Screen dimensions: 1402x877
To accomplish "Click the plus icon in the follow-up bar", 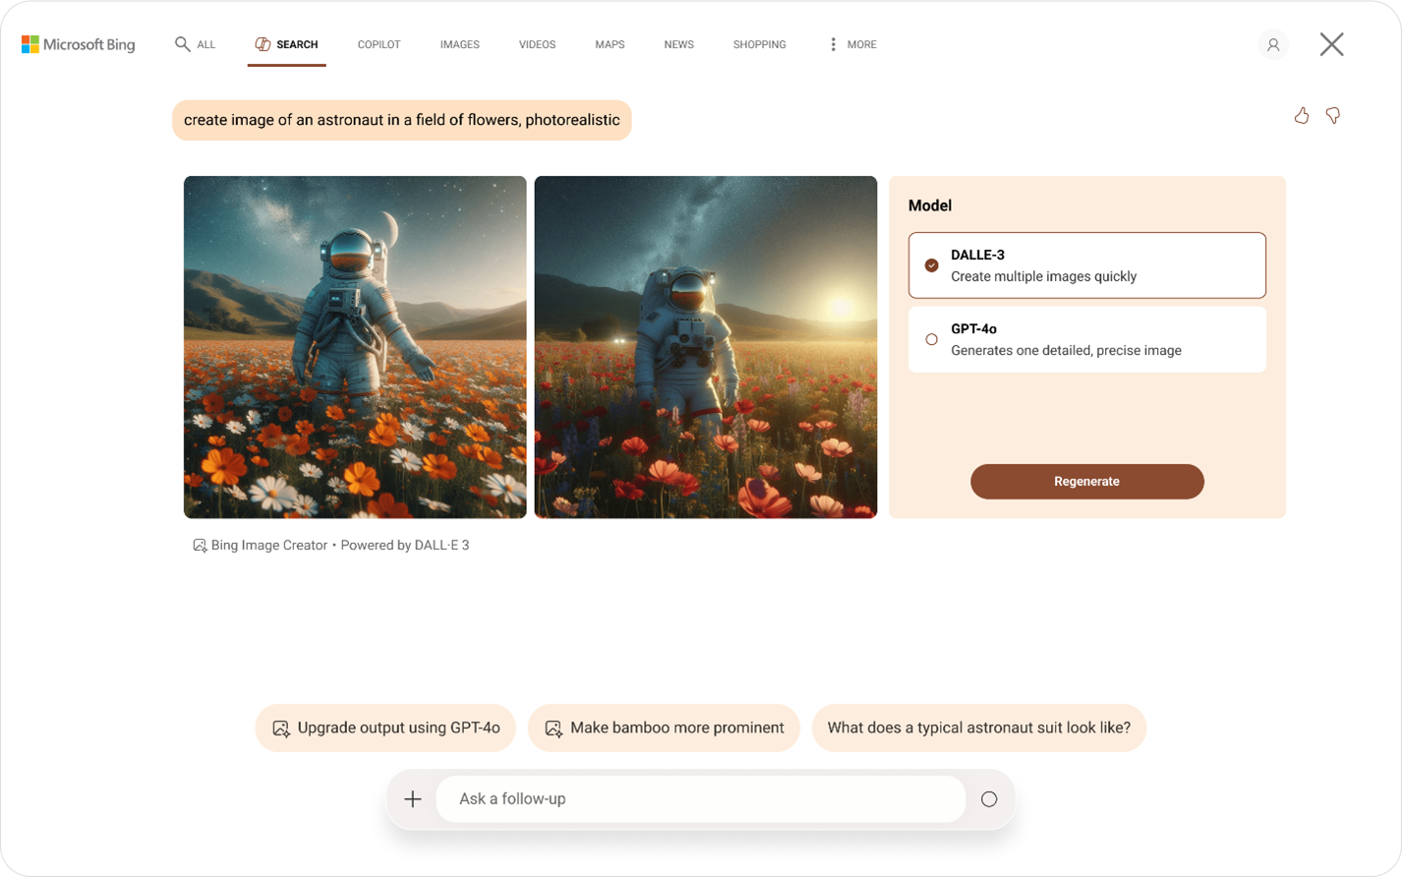I will 412,798.
